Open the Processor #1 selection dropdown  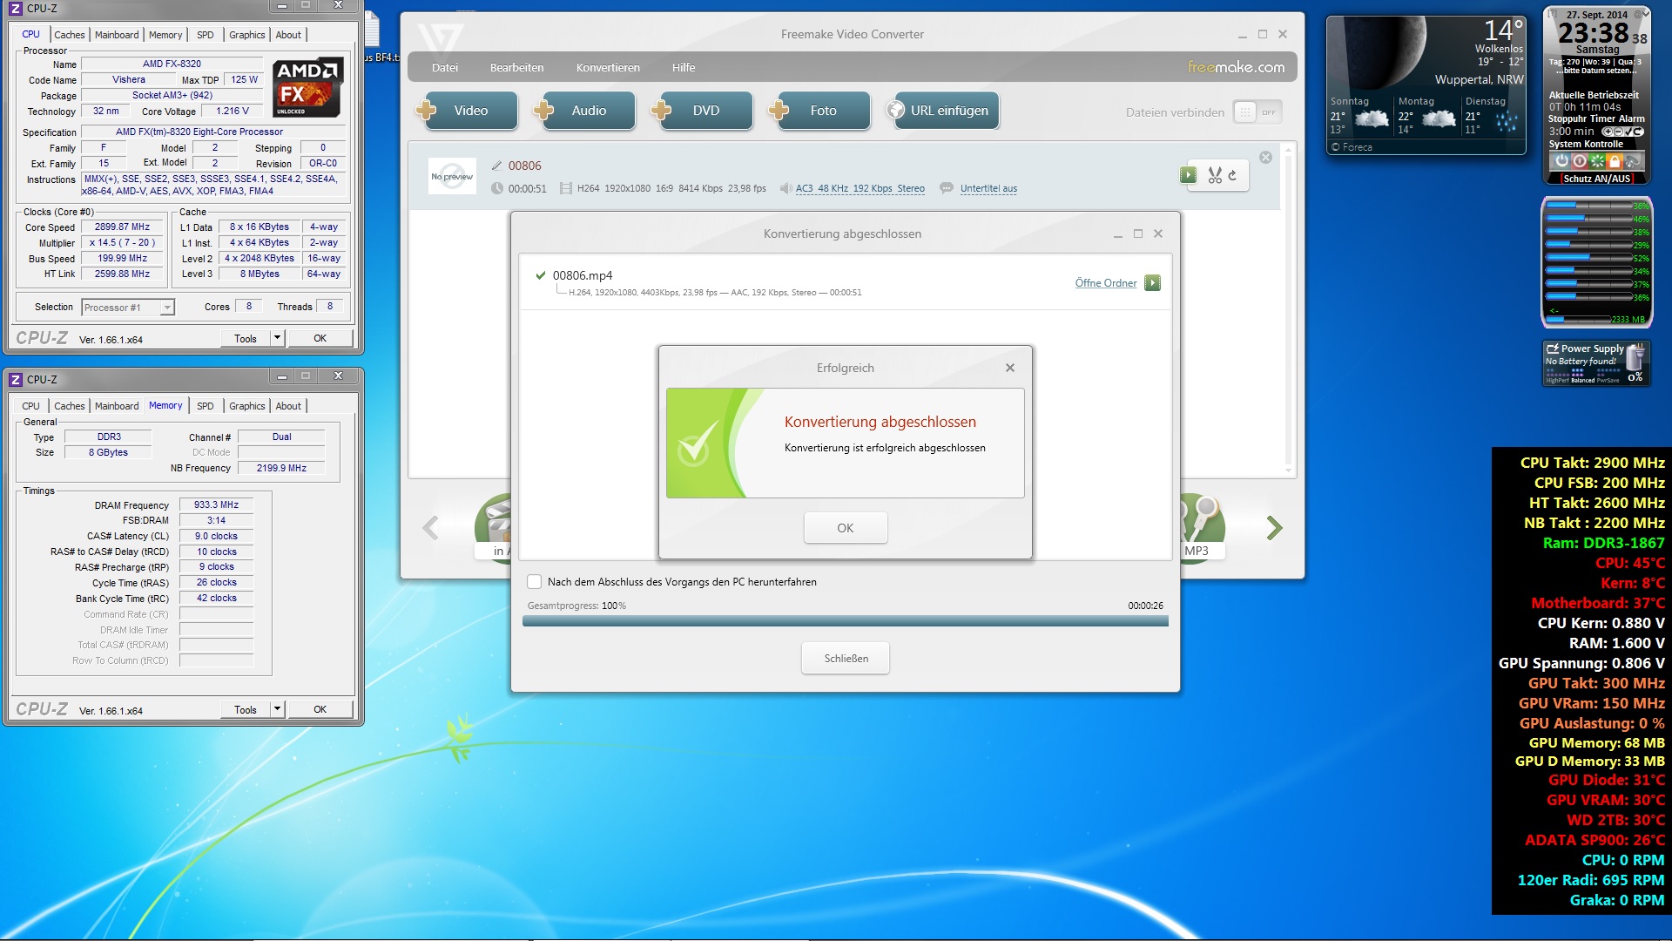pos(167,308)
